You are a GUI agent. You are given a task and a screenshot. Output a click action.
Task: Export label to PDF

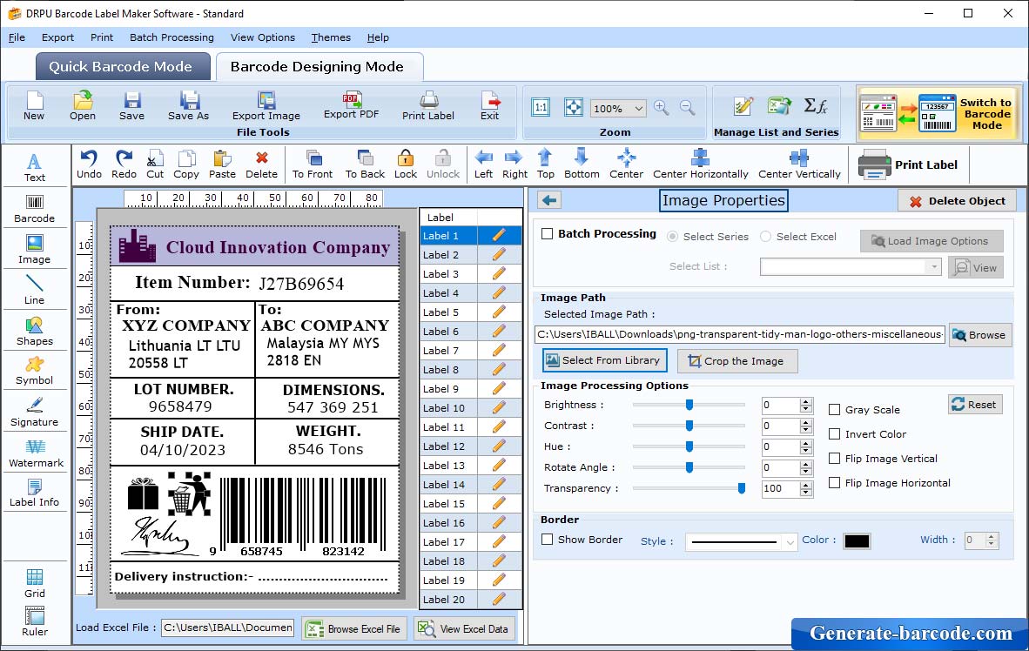(x=351, y=105)
